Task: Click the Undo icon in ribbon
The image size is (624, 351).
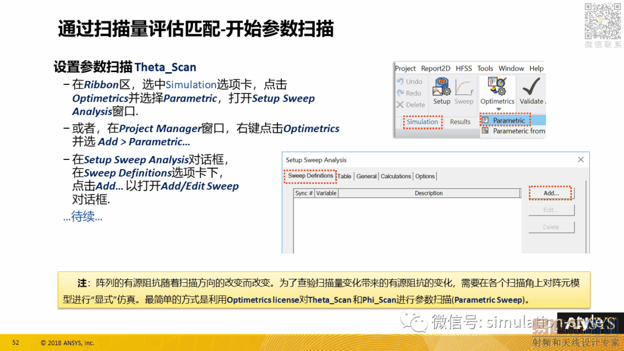Action: click(x=400, y=81)
